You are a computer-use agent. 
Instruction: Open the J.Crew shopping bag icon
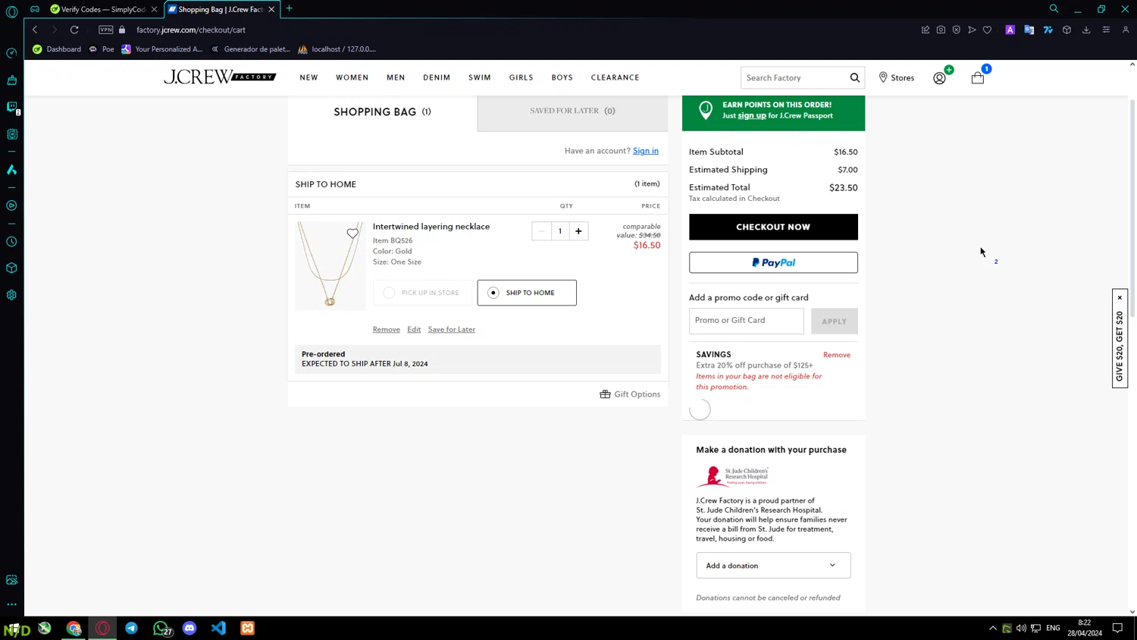pyautogui.click(x=978, y=77)
